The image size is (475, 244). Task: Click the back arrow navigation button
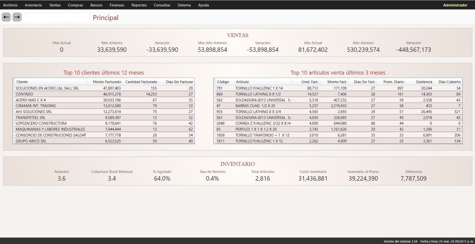click(6, 17)
